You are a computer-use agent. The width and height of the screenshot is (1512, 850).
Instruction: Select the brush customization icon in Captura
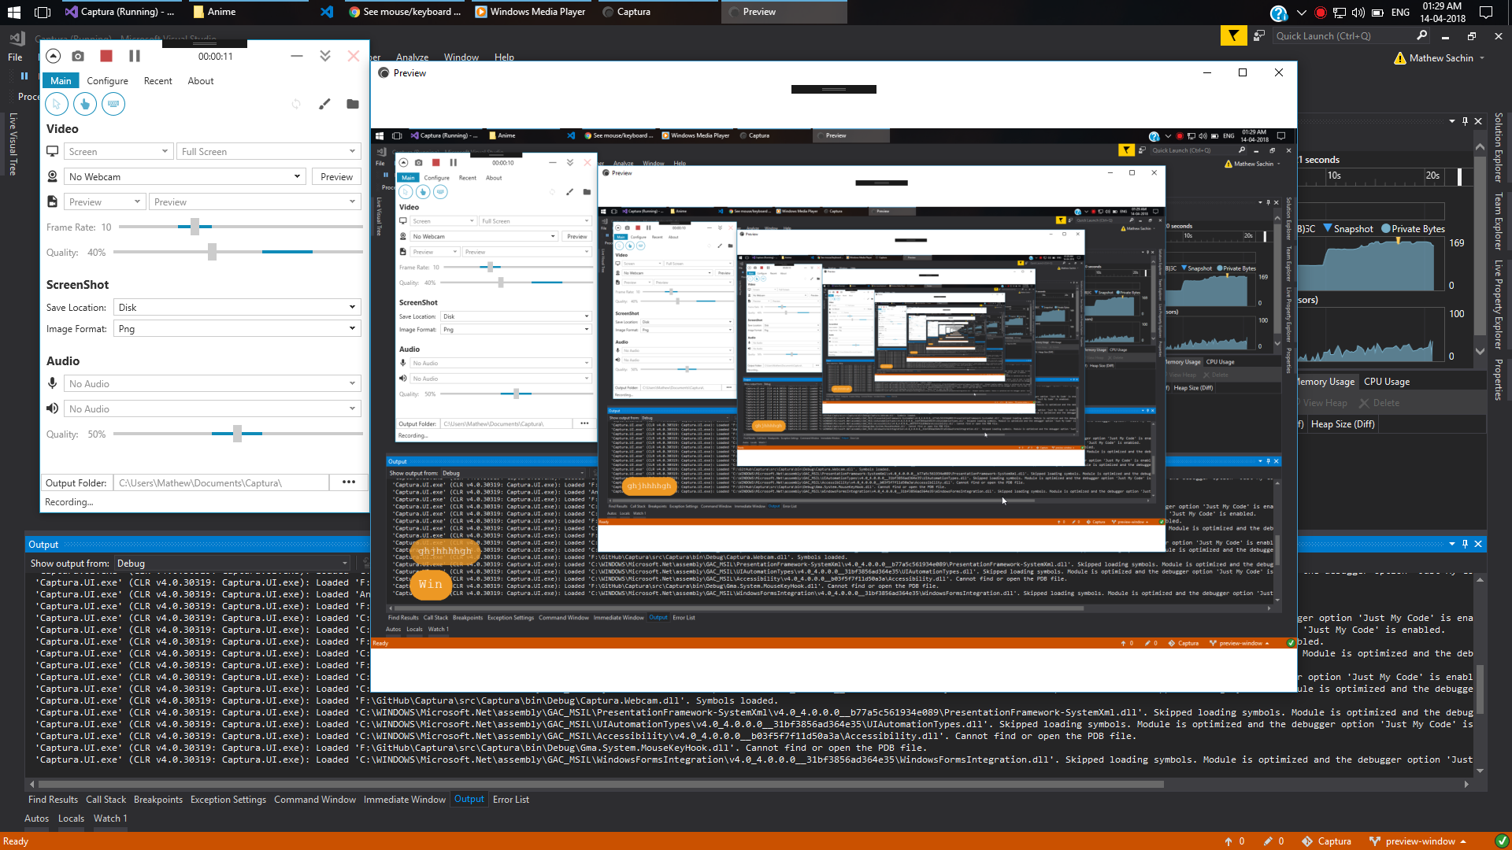click(x=324, y=103)
